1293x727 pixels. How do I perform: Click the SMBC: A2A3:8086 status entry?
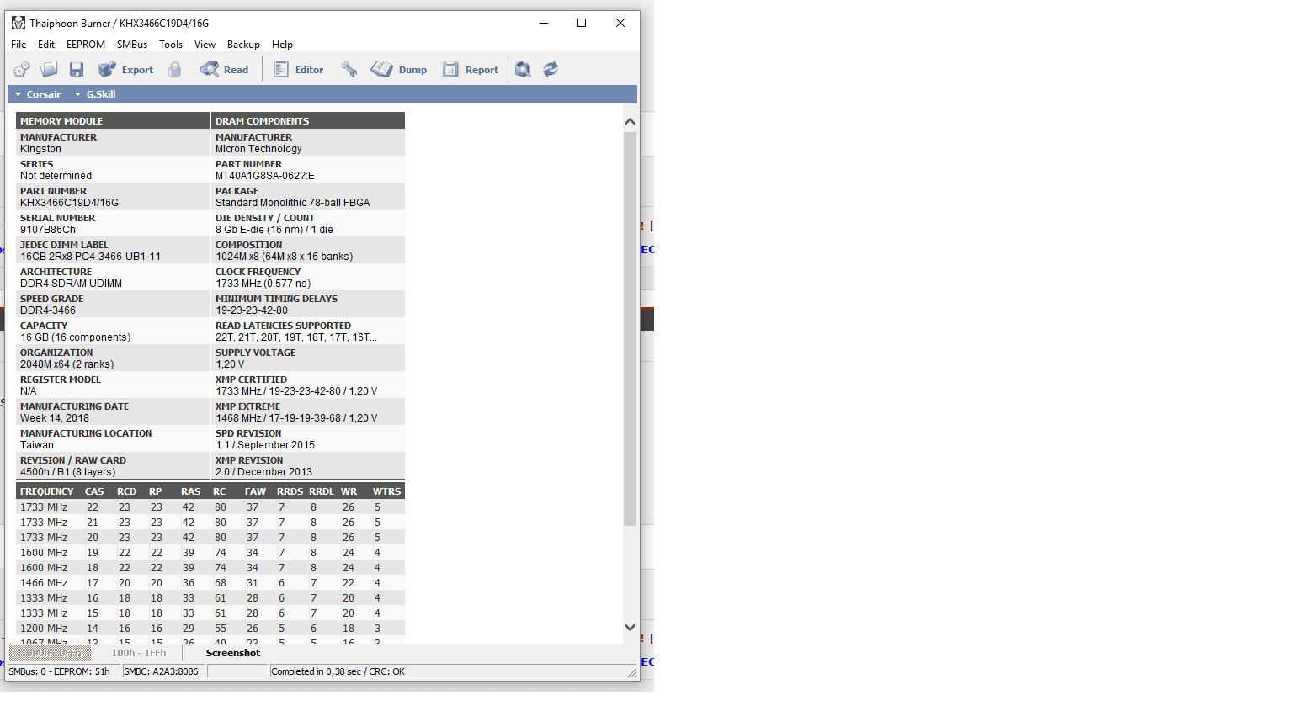[162, 671]
